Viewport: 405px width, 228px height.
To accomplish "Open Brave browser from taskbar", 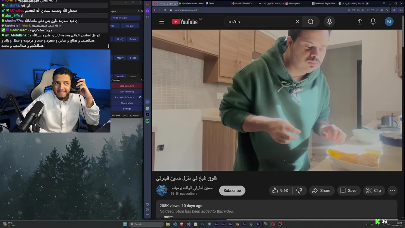I will click(182, 224).
